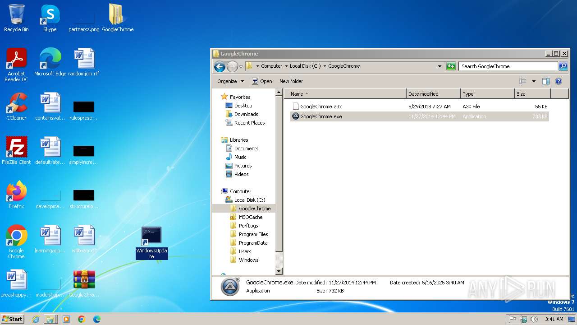
Task: Launch Firefox from the desktop
Action: pyautogui.click(x=16, y=195)
